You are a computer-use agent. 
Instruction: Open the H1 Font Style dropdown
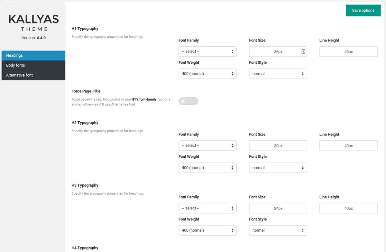tap(278, 74)
